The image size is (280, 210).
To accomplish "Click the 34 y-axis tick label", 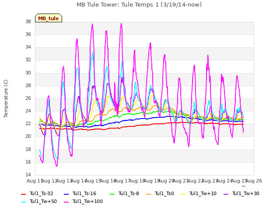I will (28, 47).
